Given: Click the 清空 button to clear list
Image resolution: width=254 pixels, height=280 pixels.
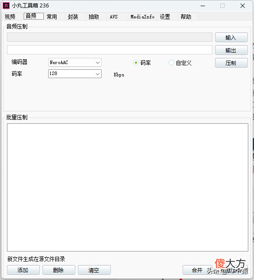Looking at the screenshot, I should [94, 270].
